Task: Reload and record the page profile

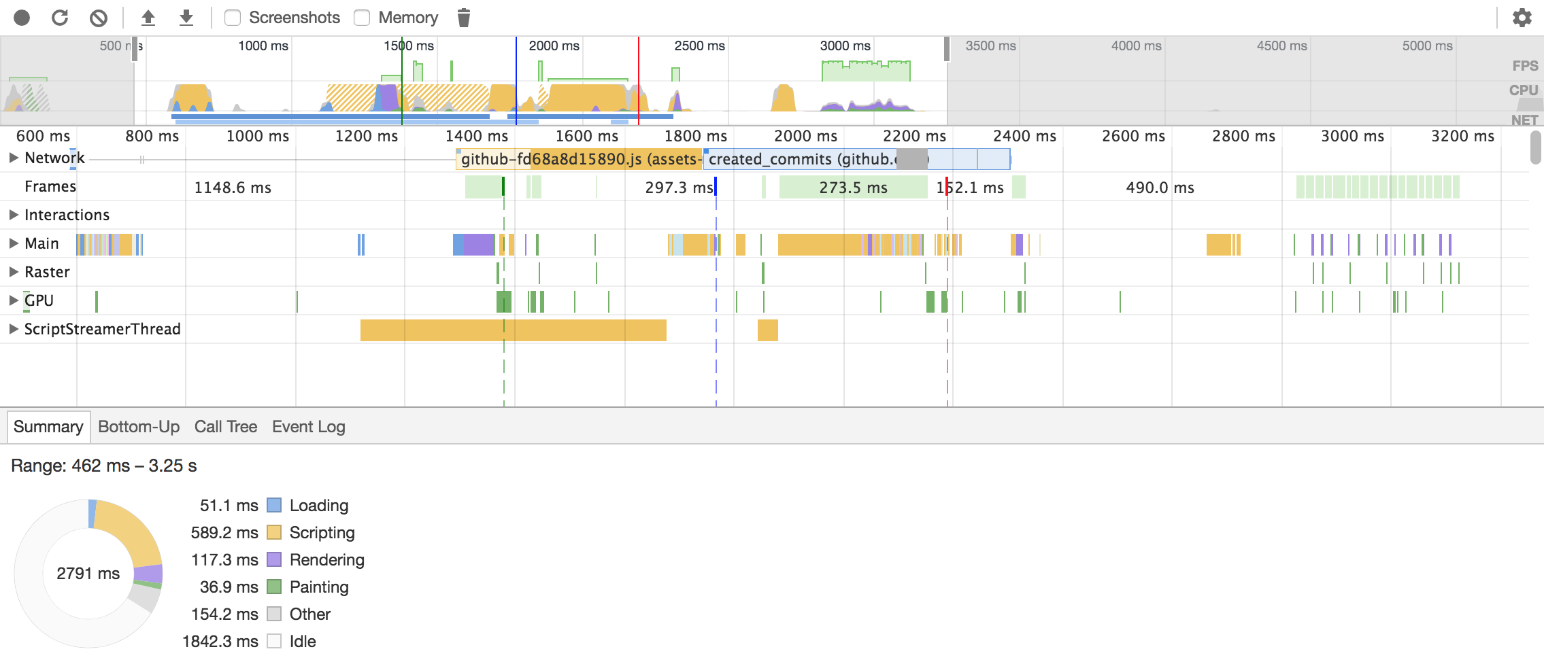Action: pyautogui.click(x=60, y=18)
